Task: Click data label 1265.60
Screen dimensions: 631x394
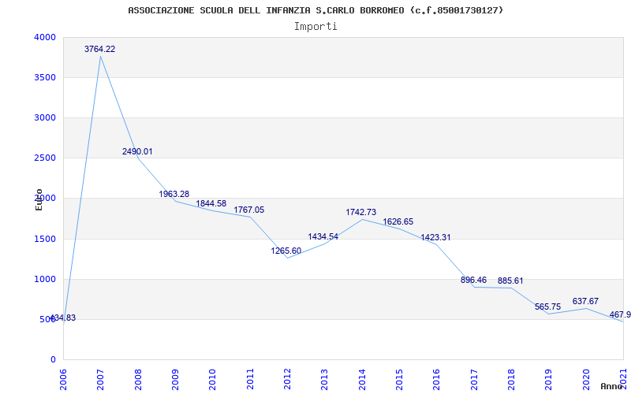Action: [x=286, y=251]
